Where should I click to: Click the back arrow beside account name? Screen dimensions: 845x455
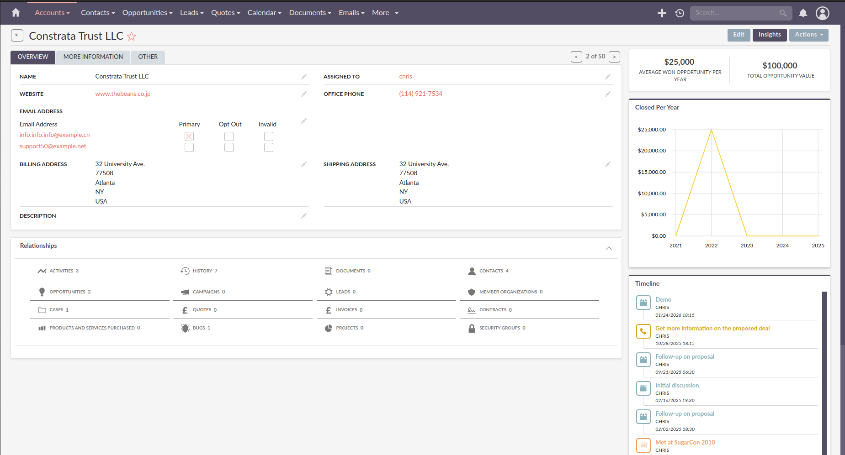click(x=17, y=35)
